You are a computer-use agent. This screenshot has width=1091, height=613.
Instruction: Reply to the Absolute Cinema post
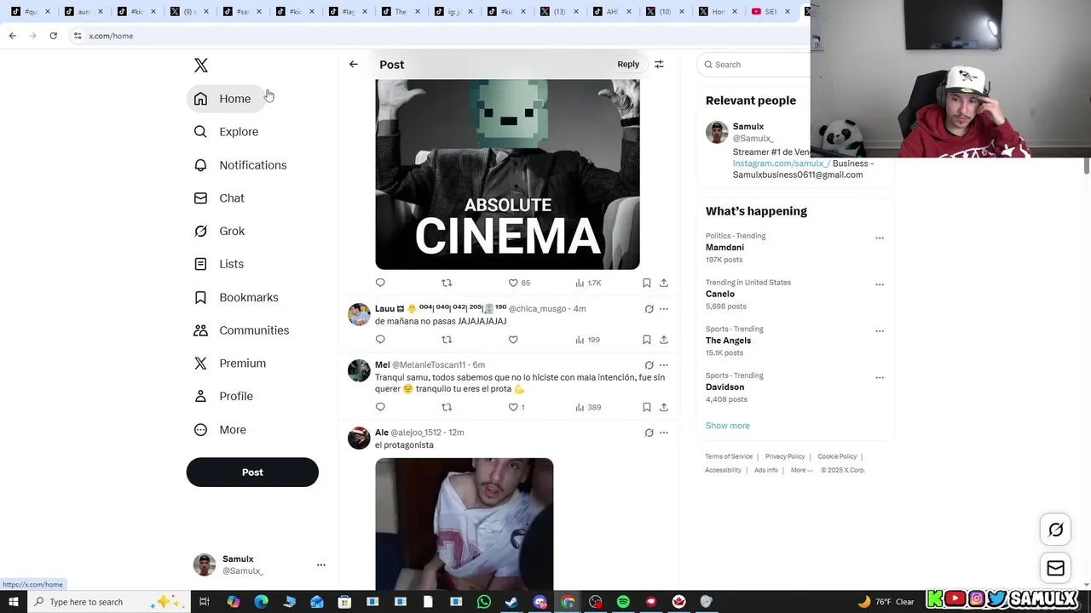point(380,283)
